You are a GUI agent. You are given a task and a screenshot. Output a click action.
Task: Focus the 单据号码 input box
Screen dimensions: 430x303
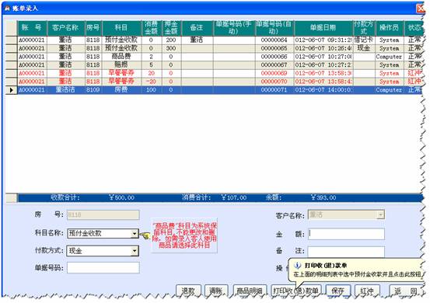click(x=103, y=268)
